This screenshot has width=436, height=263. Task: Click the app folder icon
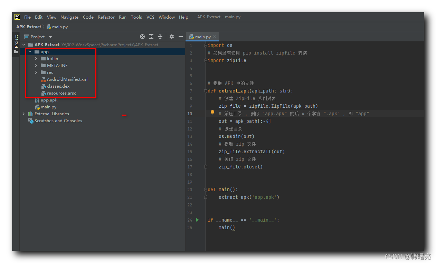[x=37, y=52]
